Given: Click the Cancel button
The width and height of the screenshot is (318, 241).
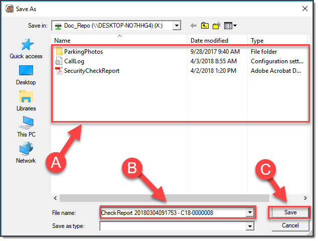Looking at the screenshot, I should coord(290,226).
